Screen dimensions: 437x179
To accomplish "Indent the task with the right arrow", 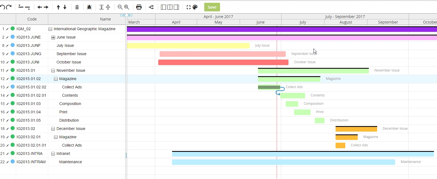I will point(46,7).
